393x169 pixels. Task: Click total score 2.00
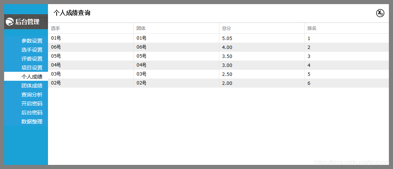coord(262,83)
